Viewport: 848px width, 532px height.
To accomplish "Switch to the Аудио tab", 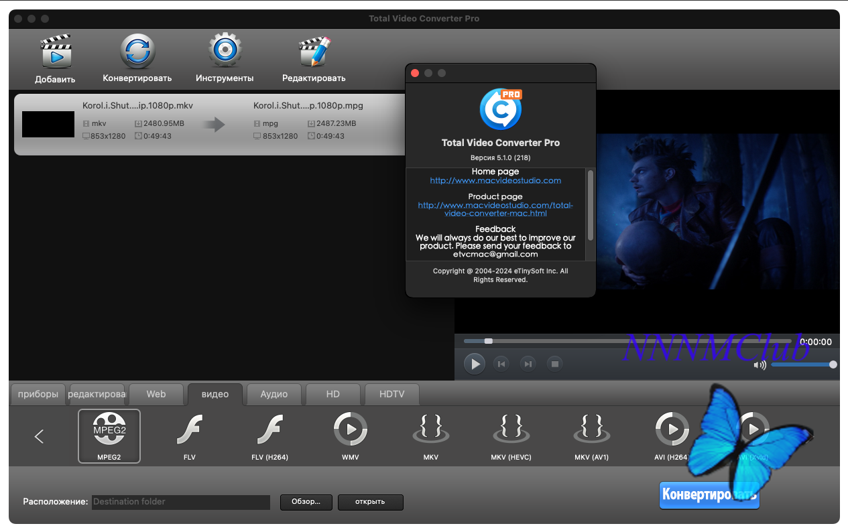I will pos(274,394).
